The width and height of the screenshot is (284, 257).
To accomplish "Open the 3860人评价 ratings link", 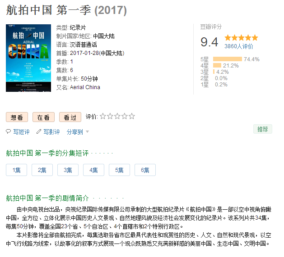I will point(239,46).
